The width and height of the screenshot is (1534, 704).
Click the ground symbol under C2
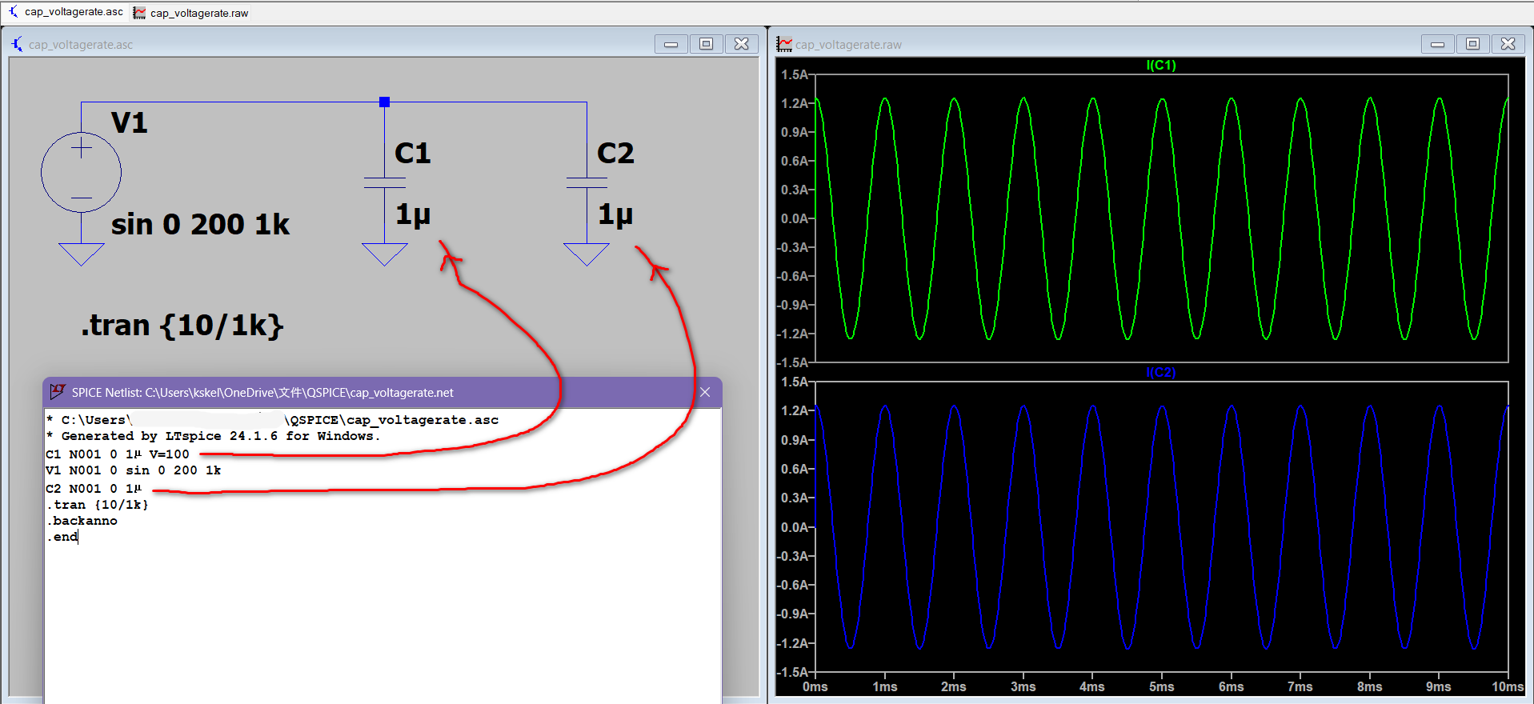pyautogui.click(x=587, y=254)
